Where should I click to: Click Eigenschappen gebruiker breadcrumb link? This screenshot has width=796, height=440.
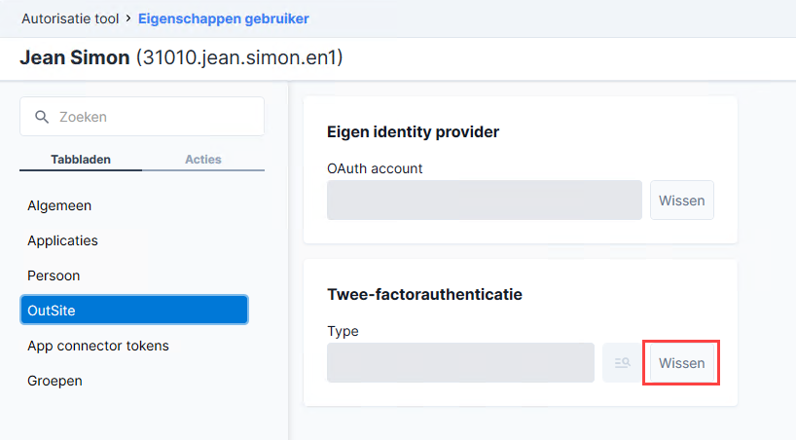(x=224, y=18)
